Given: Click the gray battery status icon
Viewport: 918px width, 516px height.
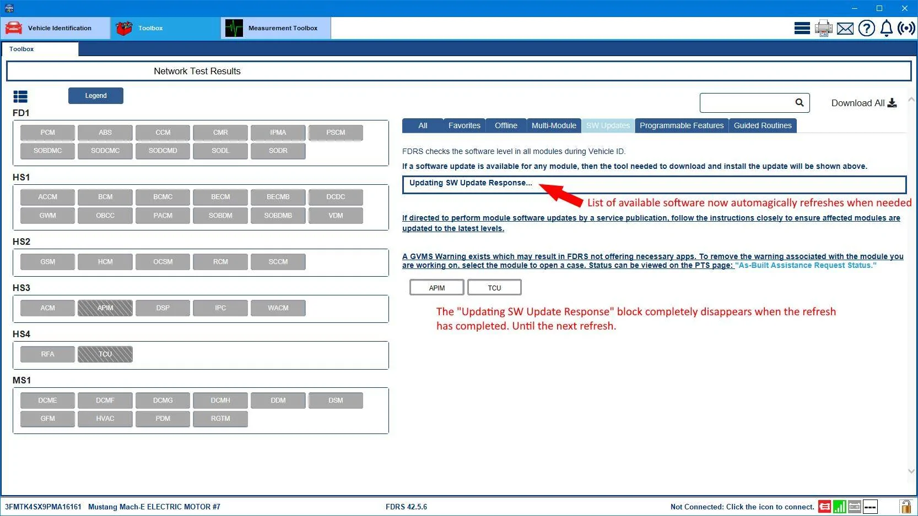Looking at the screenshot, I should (855, 507).
